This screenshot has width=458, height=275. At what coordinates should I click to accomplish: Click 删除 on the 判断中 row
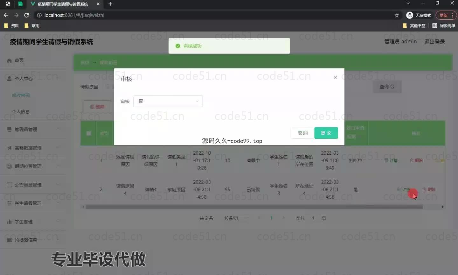[416, 160]
